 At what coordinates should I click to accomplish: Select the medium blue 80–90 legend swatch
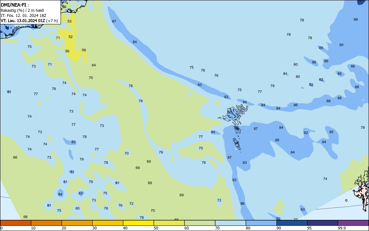261,223
